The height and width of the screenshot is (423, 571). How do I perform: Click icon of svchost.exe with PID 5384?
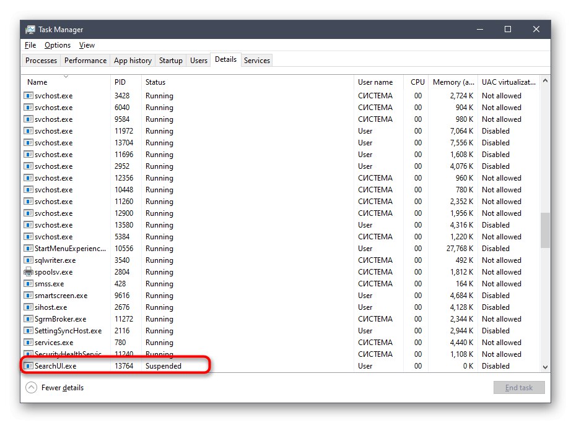(x=28, y=236)
